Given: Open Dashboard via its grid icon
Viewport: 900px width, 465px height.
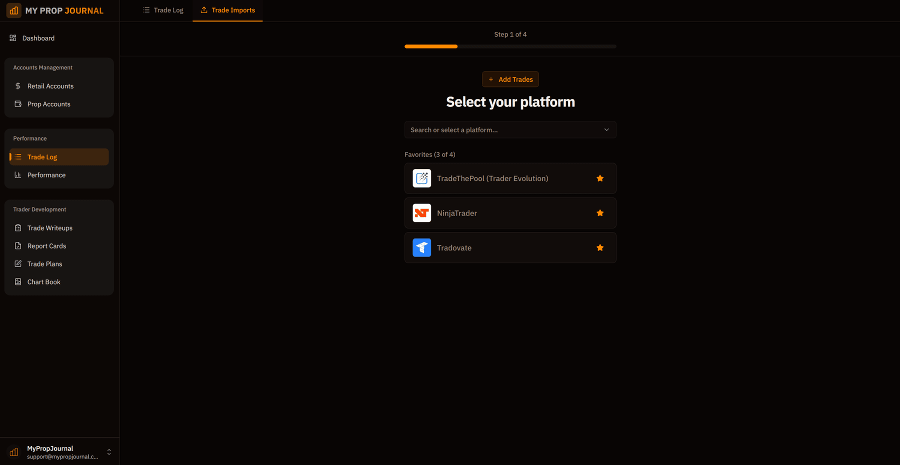Looking at the screenshot, I should [13, 38].
